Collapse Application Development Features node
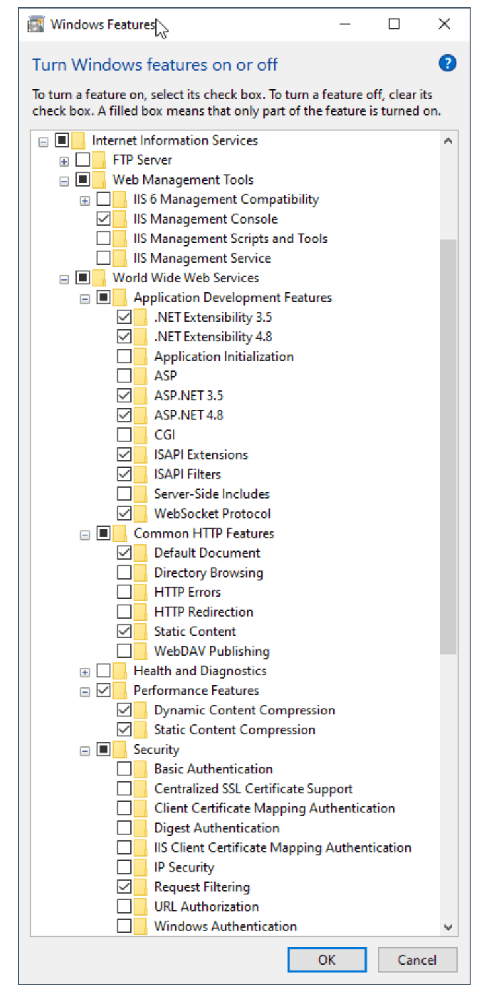 [85, 298]
